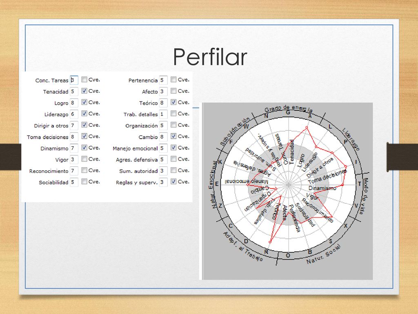This screenshot has width=418, height=314.
Task: Click the Agres. defensiva value field
Action: point(163,160)
